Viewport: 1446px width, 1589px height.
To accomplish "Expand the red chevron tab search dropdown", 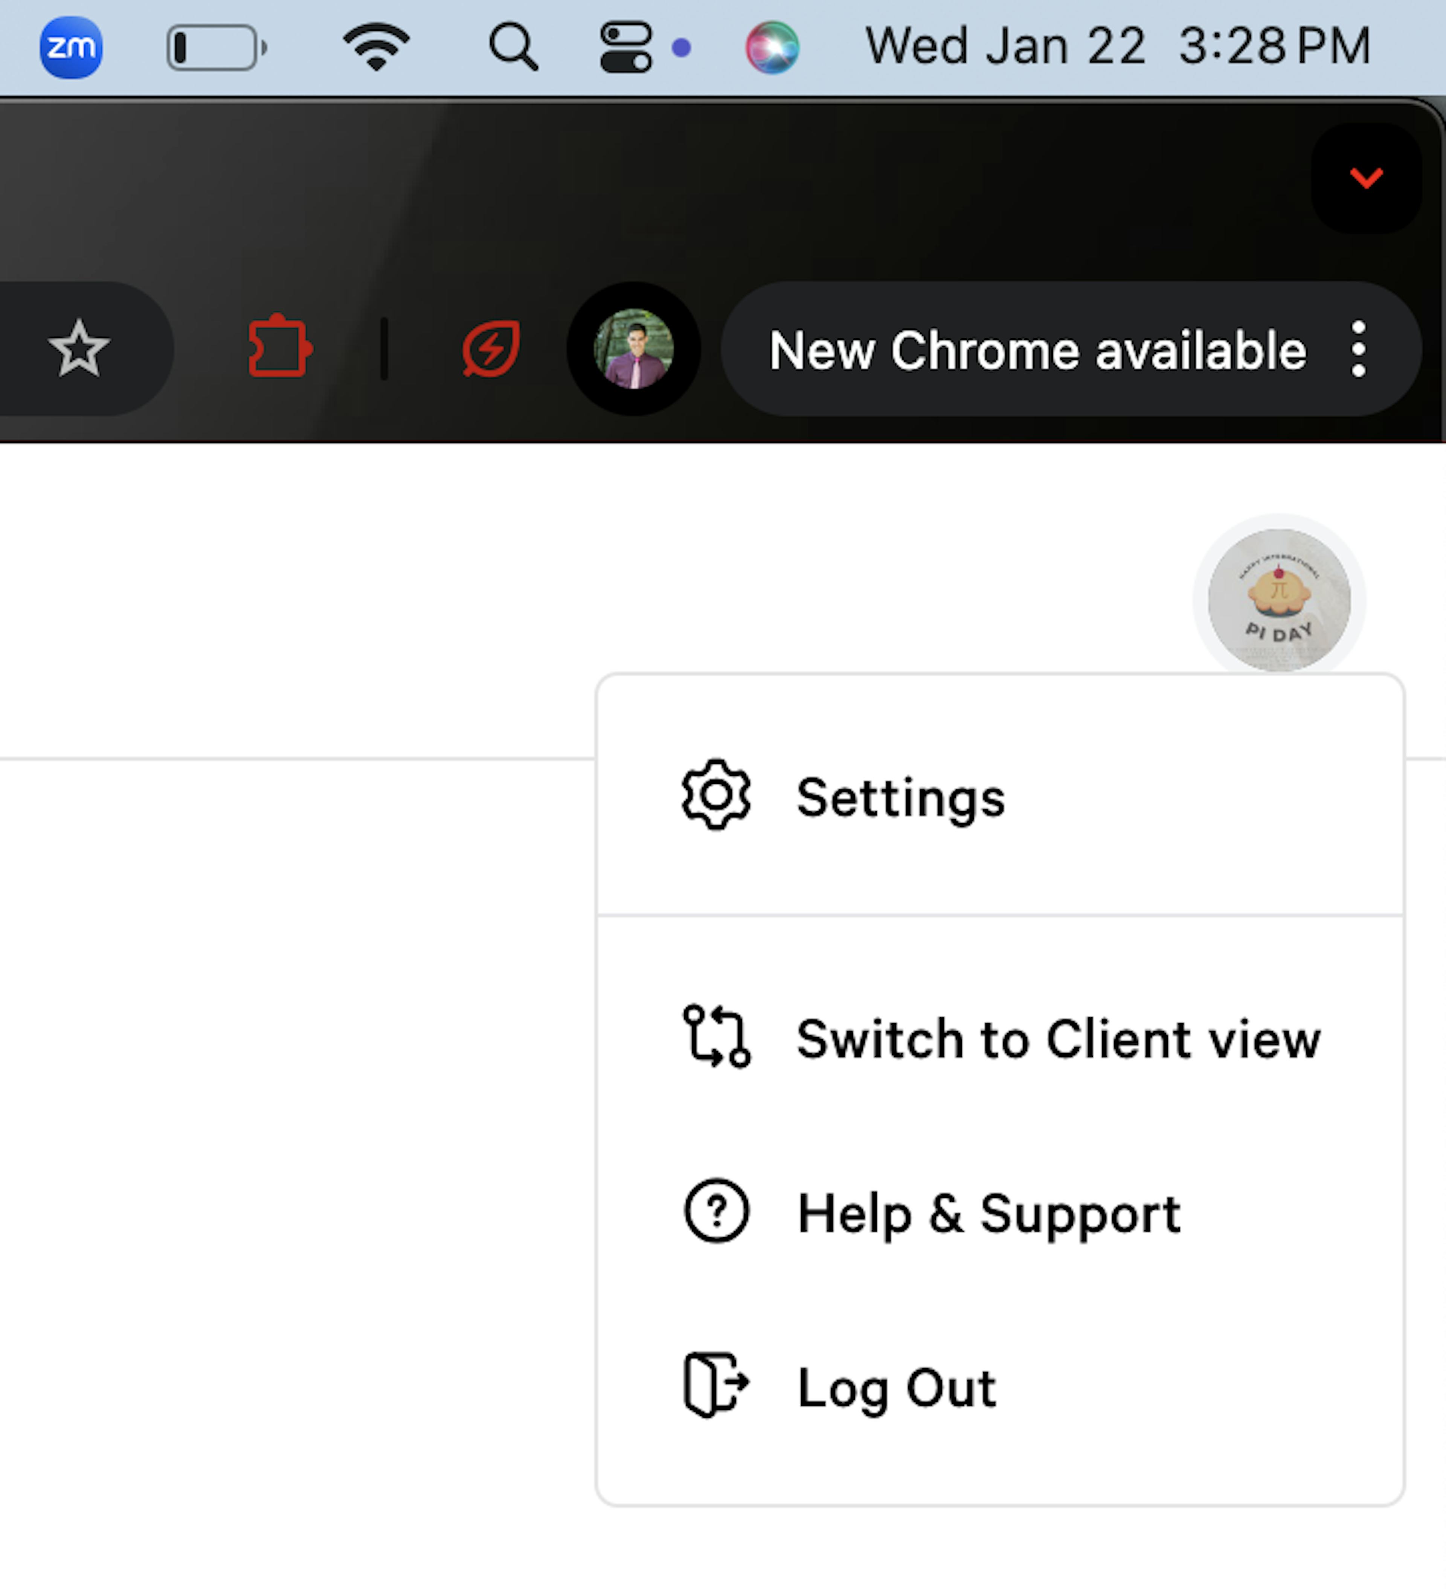I will [x=1366, y=177].
